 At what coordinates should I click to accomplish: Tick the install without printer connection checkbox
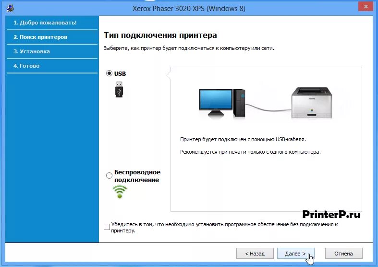click(107, 227)
